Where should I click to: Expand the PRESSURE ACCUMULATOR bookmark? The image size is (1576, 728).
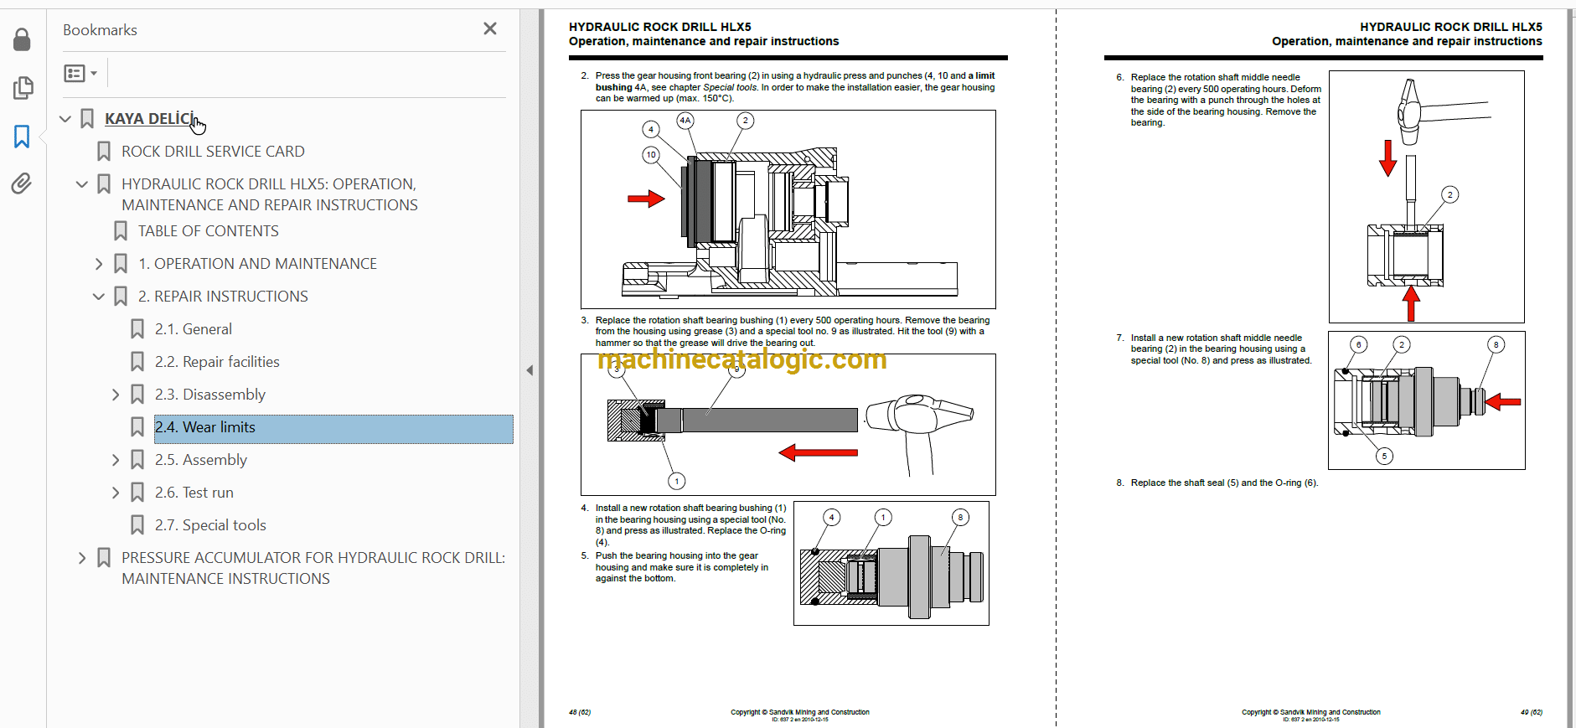82,558
